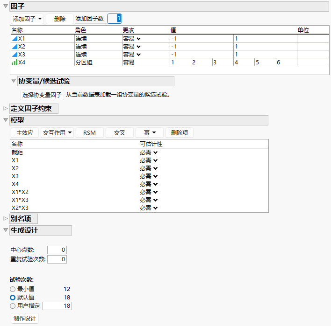Viewport: 331px width, 326px height.
Task: Open X1's 容易 change dropdown
Action: tap(138, 39)
